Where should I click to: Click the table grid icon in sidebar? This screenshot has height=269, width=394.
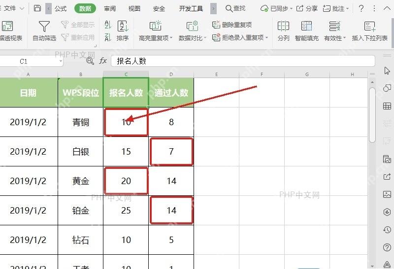click(387, 106)
